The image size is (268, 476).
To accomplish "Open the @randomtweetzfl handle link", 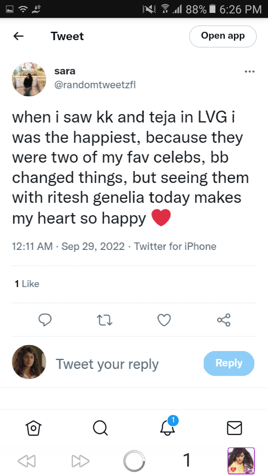I will [x=95, y=85].
